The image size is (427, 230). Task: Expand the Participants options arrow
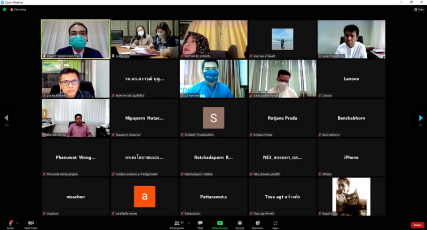187,223
